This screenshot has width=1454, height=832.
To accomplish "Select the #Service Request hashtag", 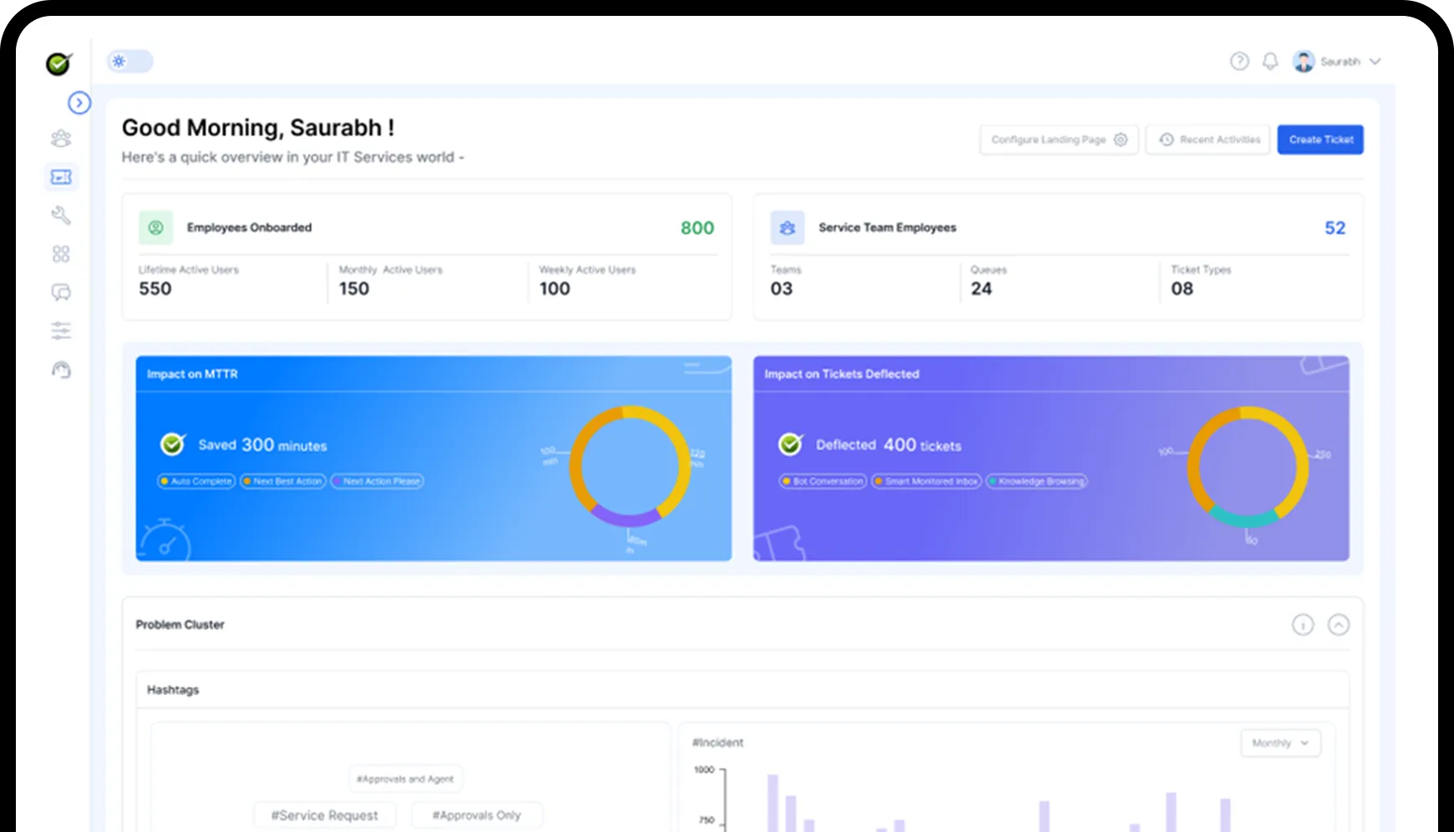I will [324, 815].
